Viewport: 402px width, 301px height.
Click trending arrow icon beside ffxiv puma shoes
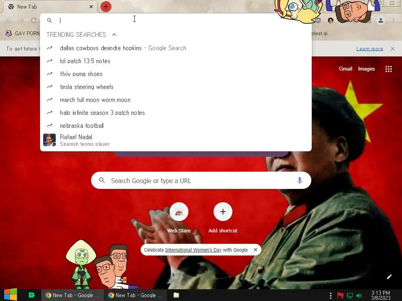49,74
